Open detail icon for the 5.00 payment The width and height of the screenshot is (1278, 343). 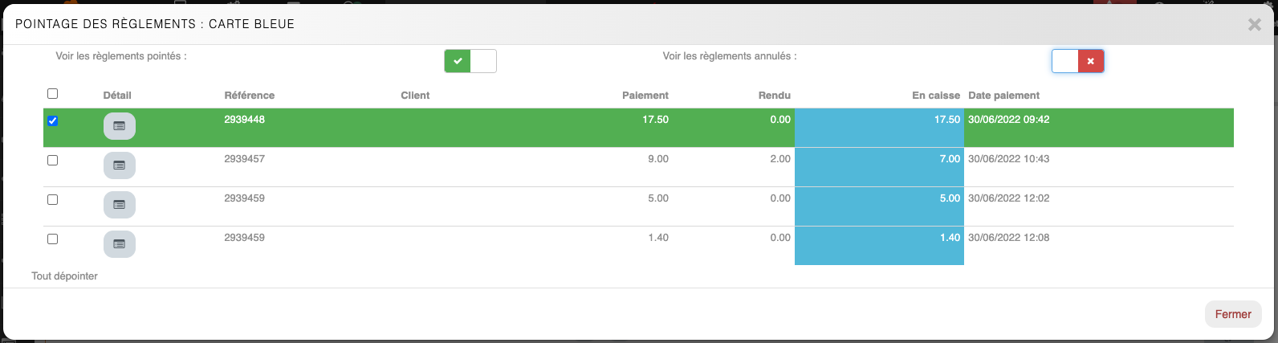[119, 205]
